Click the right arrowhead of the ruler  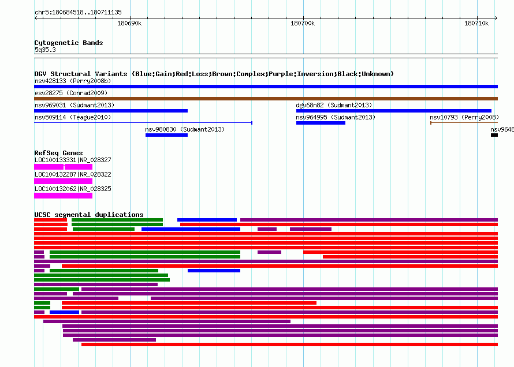tap(496, 18)
